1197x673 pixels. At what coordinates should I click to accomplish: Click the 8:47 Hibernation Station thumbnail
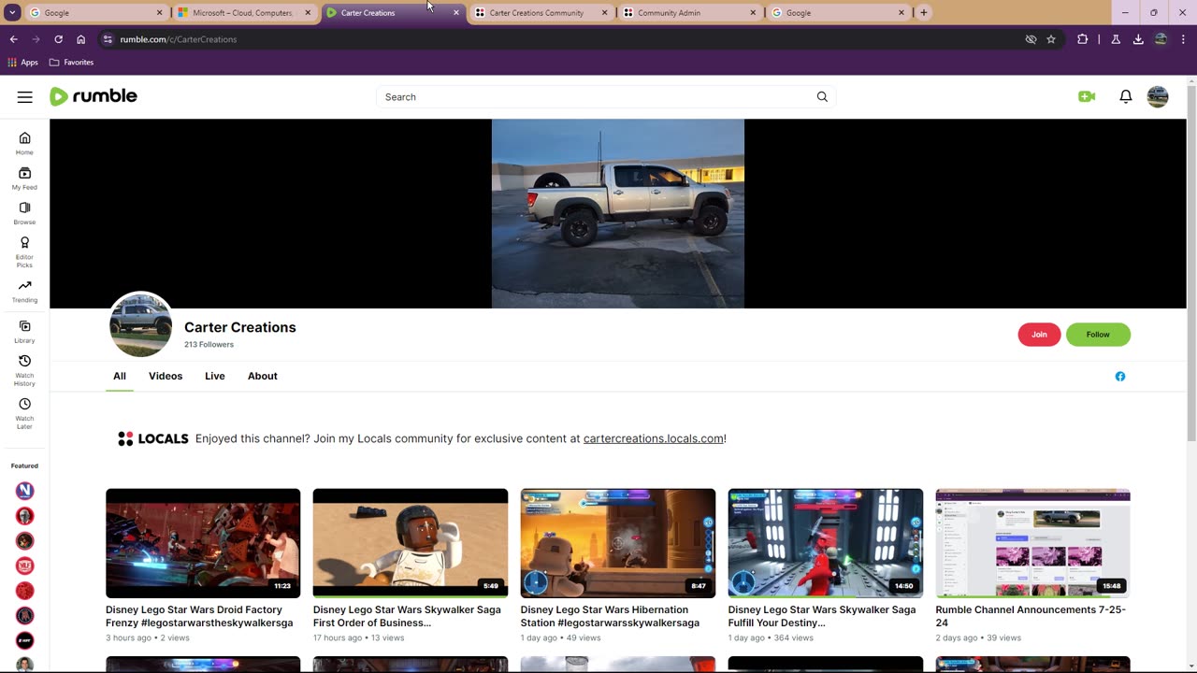618,543
